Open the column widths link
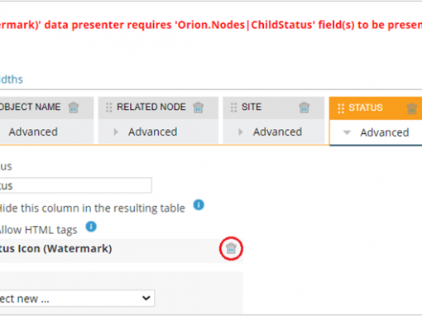This screenshot has height=316, width=422. pyautogui.click(x=11, y=79)
